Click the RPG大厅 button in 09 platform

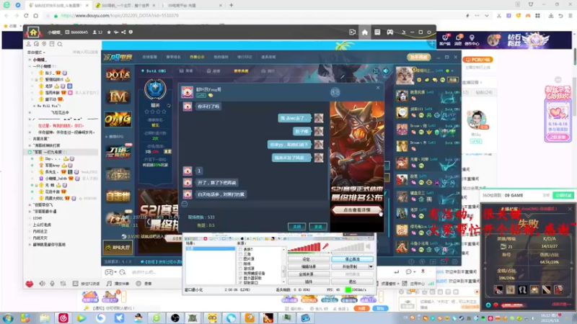tap(118, 248)
